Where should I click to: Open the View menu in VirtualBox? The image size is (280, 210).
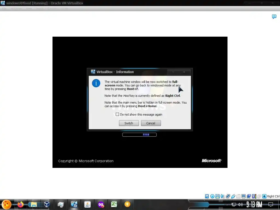coord(29,8)
